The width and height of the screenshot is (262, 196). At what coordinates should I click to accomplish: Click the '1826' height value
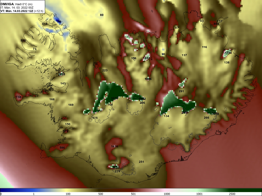tap(148, 79)
